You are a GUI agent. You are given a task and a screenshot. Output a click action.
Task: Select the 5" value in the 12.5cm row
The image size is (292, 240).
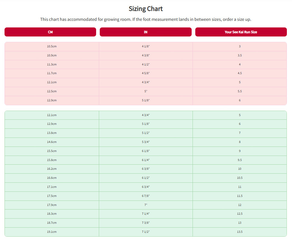(146, 91)
